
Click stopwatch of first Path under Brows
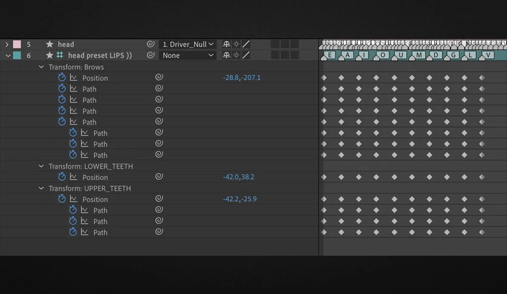62,89
